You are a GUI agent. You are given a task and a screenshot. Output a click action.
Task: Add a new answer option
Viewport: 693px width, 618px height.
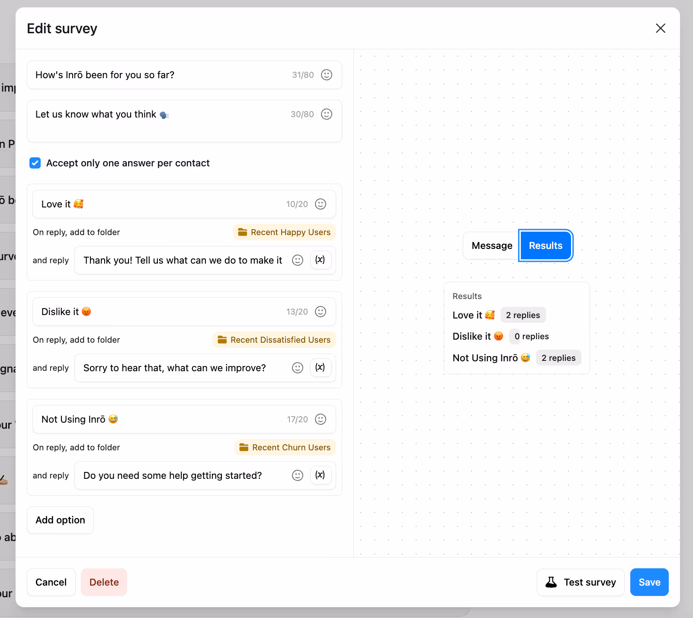(60, 520)
